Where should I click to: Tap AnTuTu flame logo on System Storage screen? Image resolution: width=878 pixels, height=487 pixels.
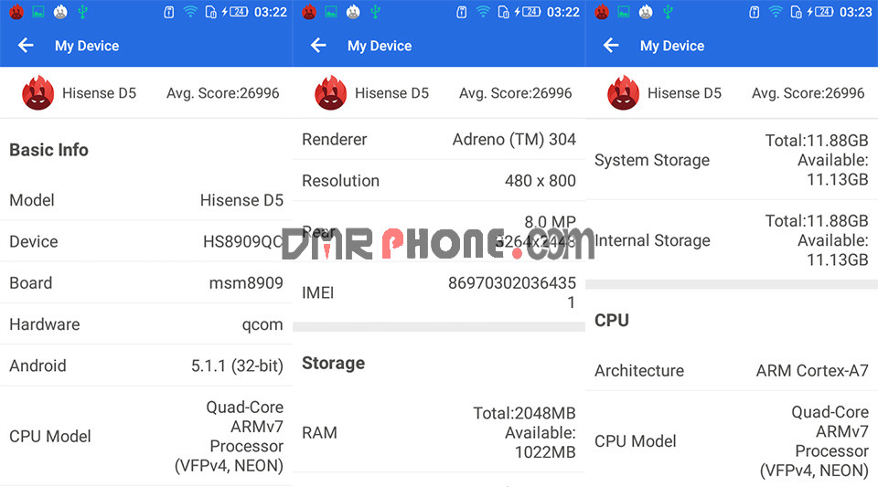[623, 93]
